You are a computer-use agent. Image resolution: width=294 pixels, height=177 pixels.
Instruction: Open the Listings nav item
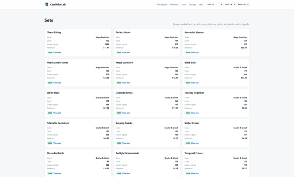coord(193,4)
